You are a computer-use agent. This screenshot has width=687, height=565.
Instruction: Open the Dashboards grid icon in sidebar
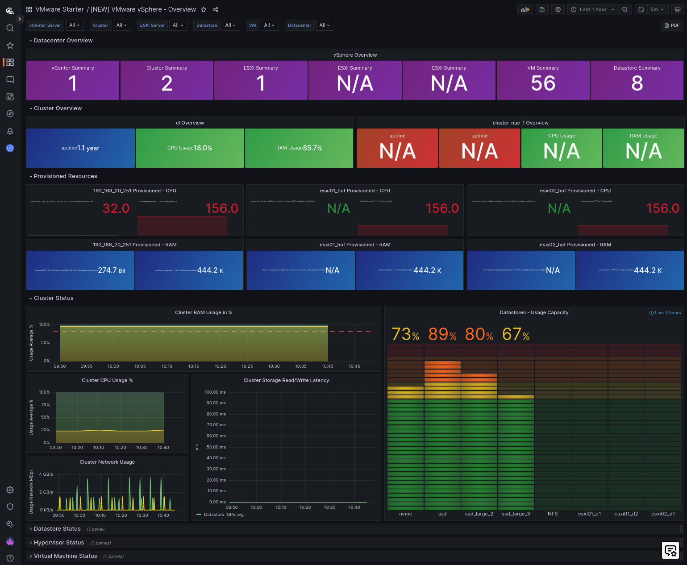(x=10, y=62)
